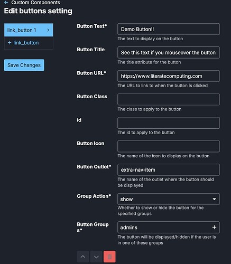Focus the Button Text field
The width and height of the screenshot is (231, 264).
[x=169, y=29]
